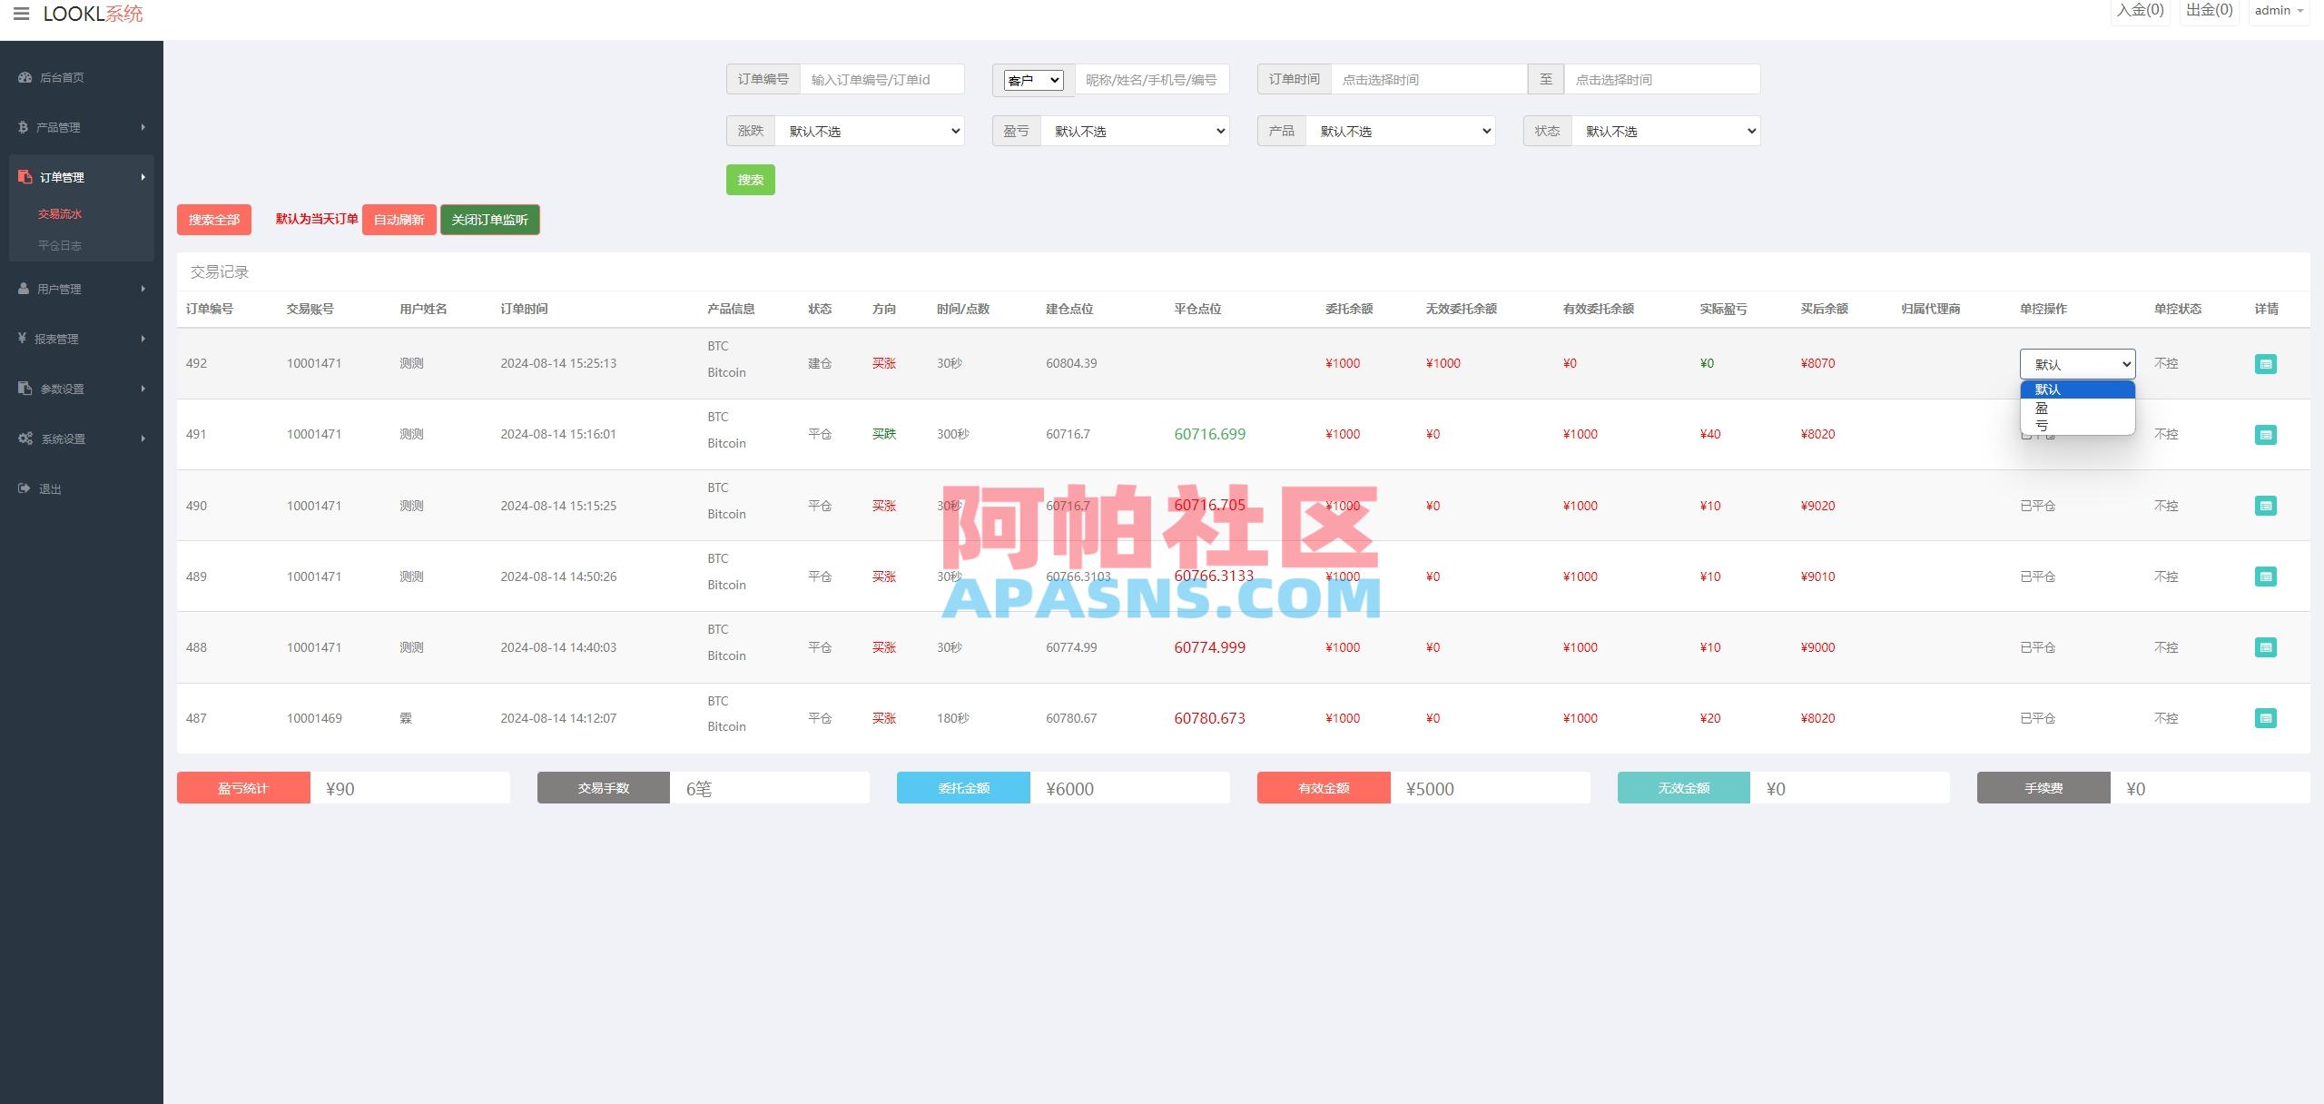Image resolution: width=2324 pixels, height=1104 pixels.
Task: Select 平仓日志 in the sidebar menu
Action: click(61, 245)
